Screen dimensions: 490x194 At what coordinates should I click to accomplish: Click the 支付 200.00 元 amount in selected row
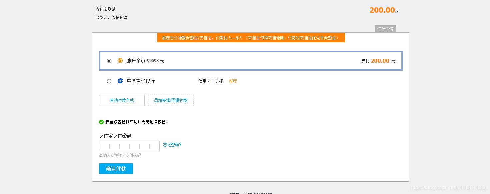pyautogui.click(x=379, y=61)
